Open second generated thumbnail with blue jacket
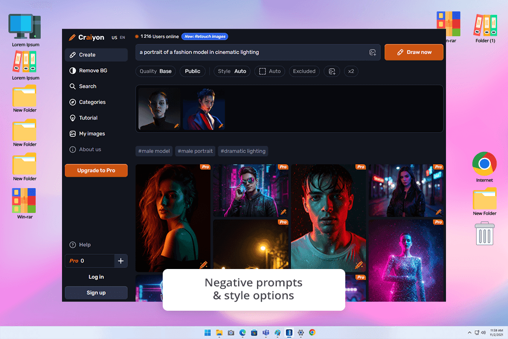508x339 pixels. point(204,109)
